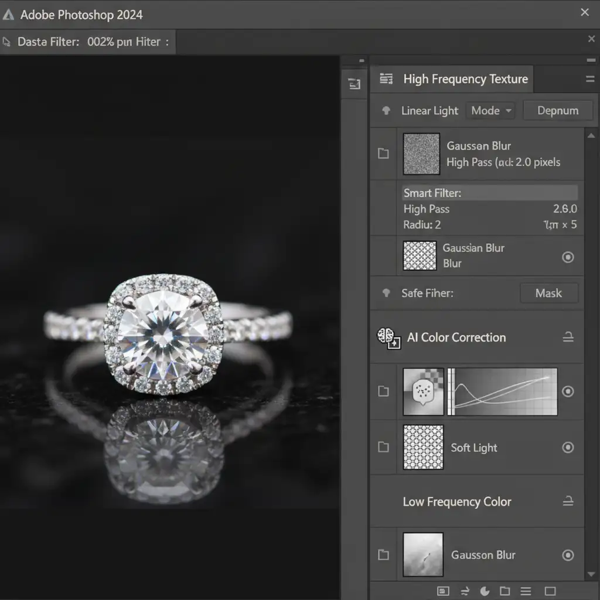Click the collapsed panel icon left of High Frequency Texture

(354, 84)
